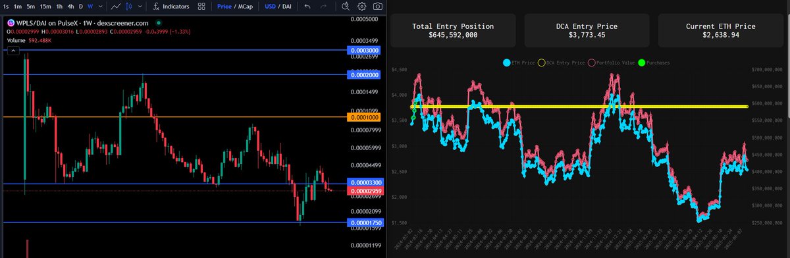This screenshot has height=258, width=790.
Task: Click the yellow DCA entry price line
Action: click(579, 106)
